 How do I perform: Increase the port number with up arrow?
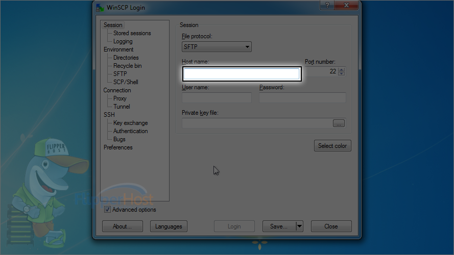click(x=341, y=69)
